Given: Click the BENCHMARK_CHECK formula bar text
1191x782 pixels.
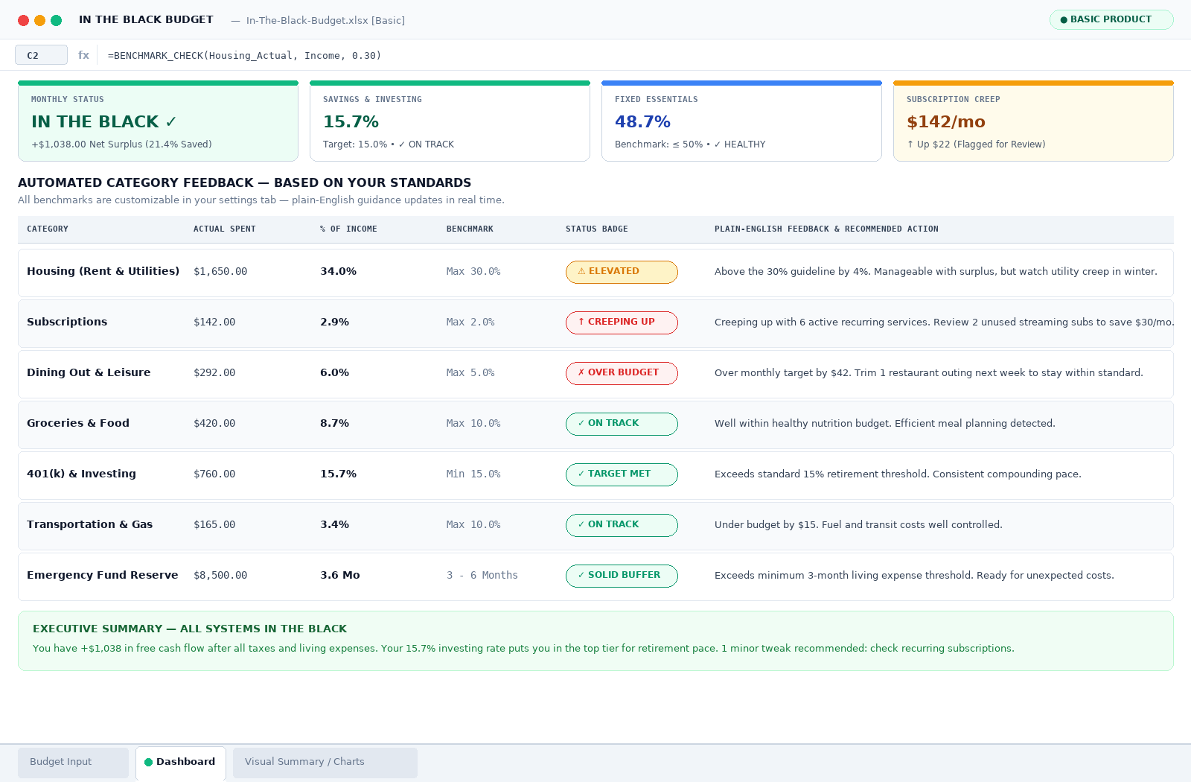Looking at the screenshot, I should pos(244,56).
